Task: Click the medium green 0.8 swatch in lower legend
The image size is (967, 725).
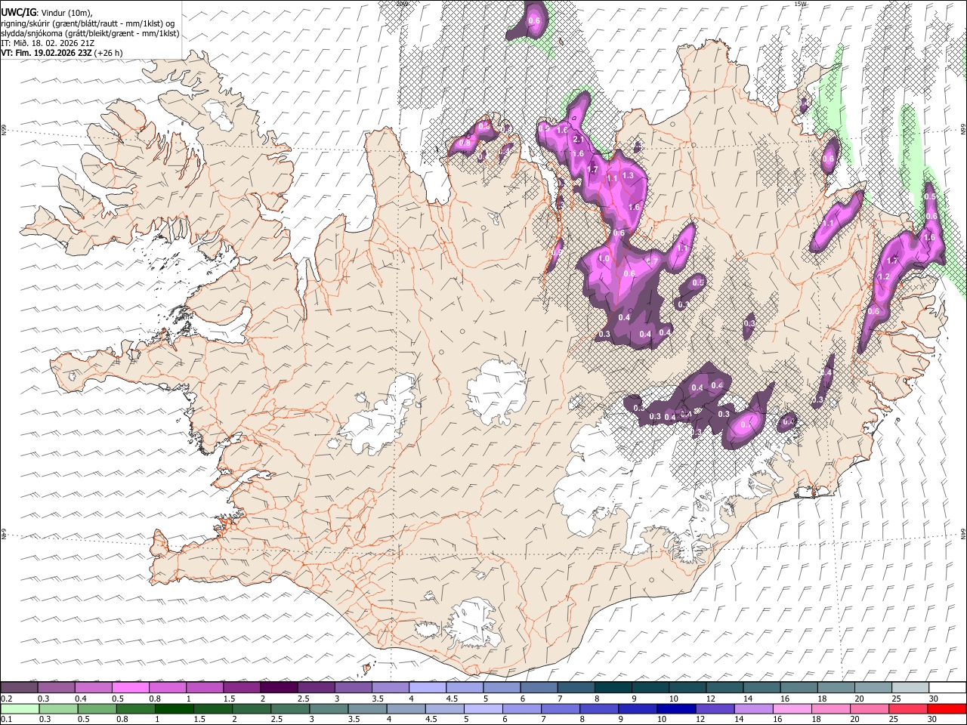Action: pyautogui.click(x=135, y=708)
